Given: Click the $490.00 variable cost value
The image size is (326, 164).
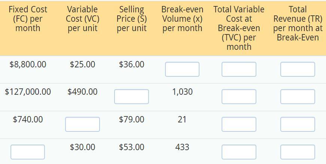Looking at the screenshot, I should pyautogui.click(x=82, y=92).
